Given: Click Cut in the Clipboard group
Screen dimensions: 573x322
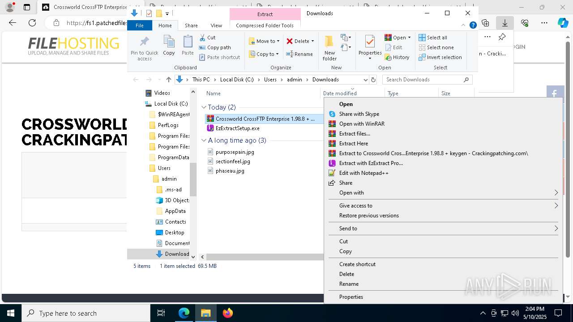Looking at the screenshot, I should click(207, 38).
